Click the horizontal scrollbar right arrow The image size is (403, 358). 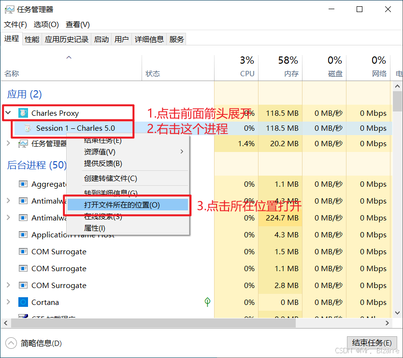point(388,323)
